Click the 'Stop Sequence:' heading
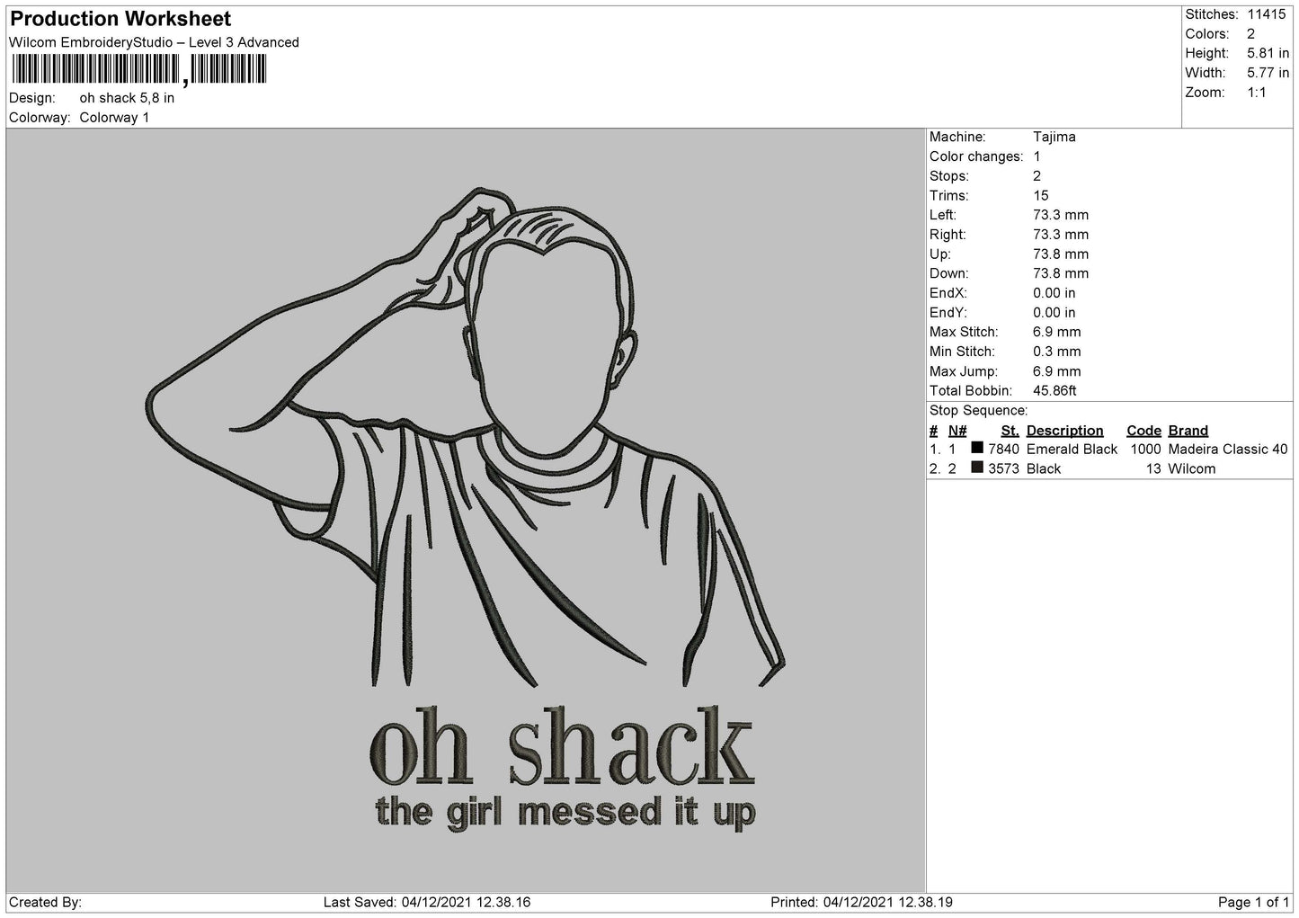The height and width of the screenshot is (918, 1299). click(x=978, y=411)
